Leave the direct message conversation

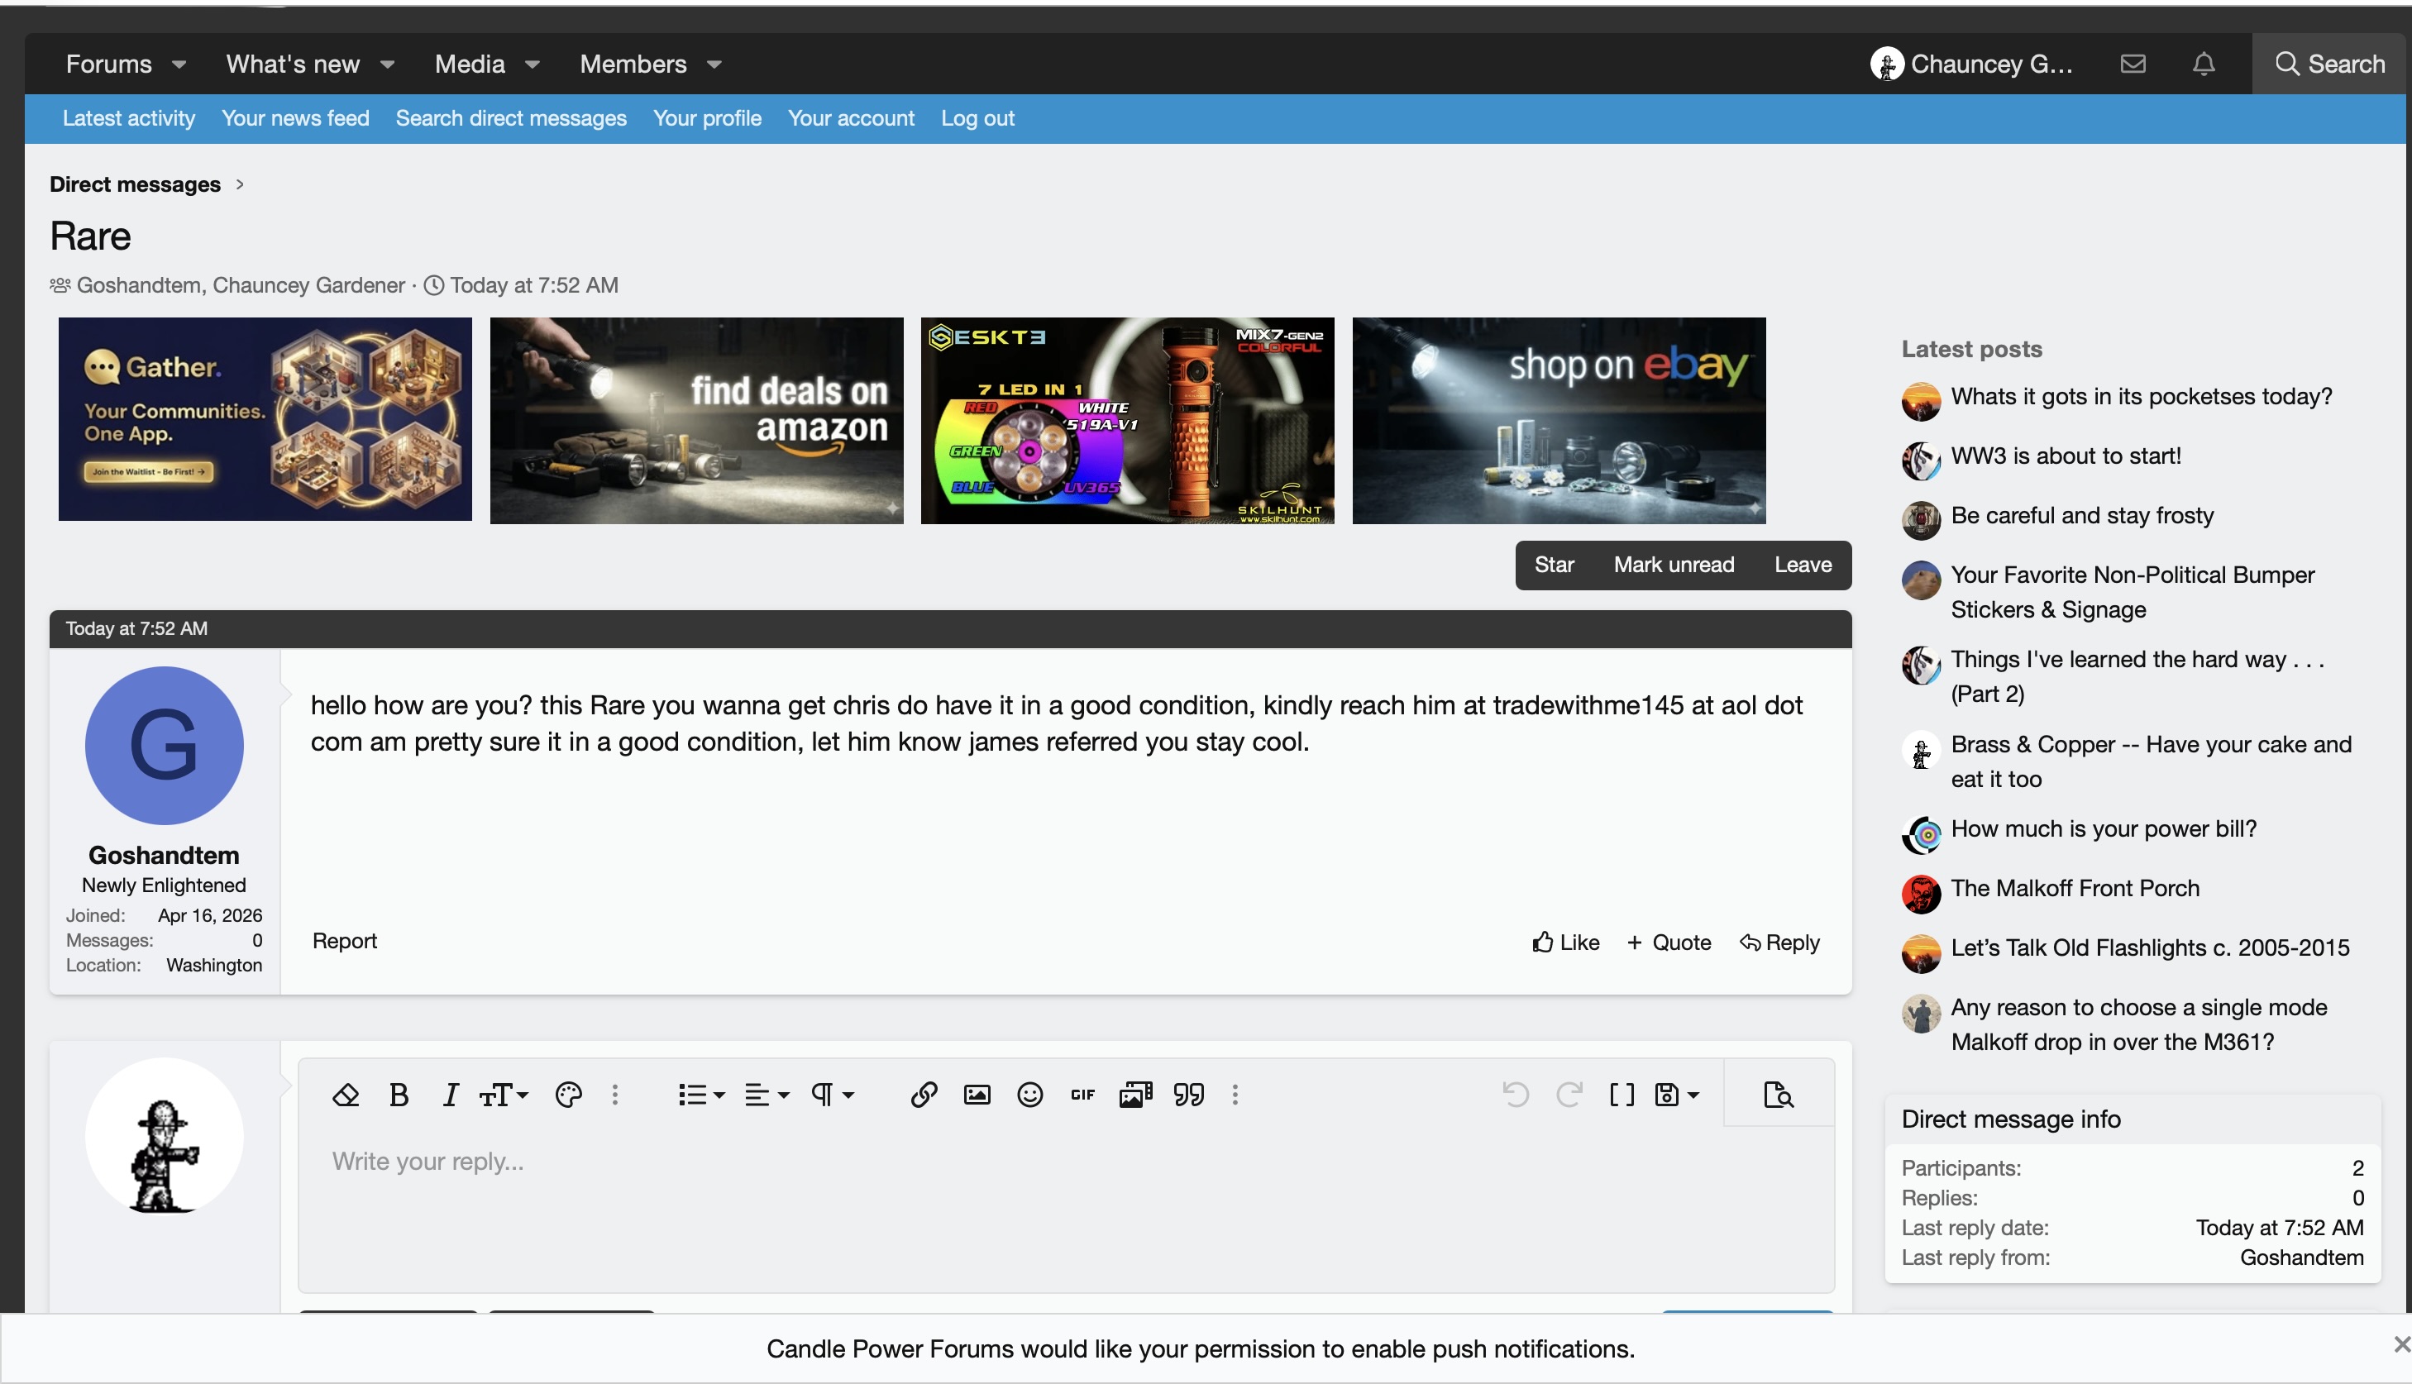pyautogui.click(x=1803, y=565)
